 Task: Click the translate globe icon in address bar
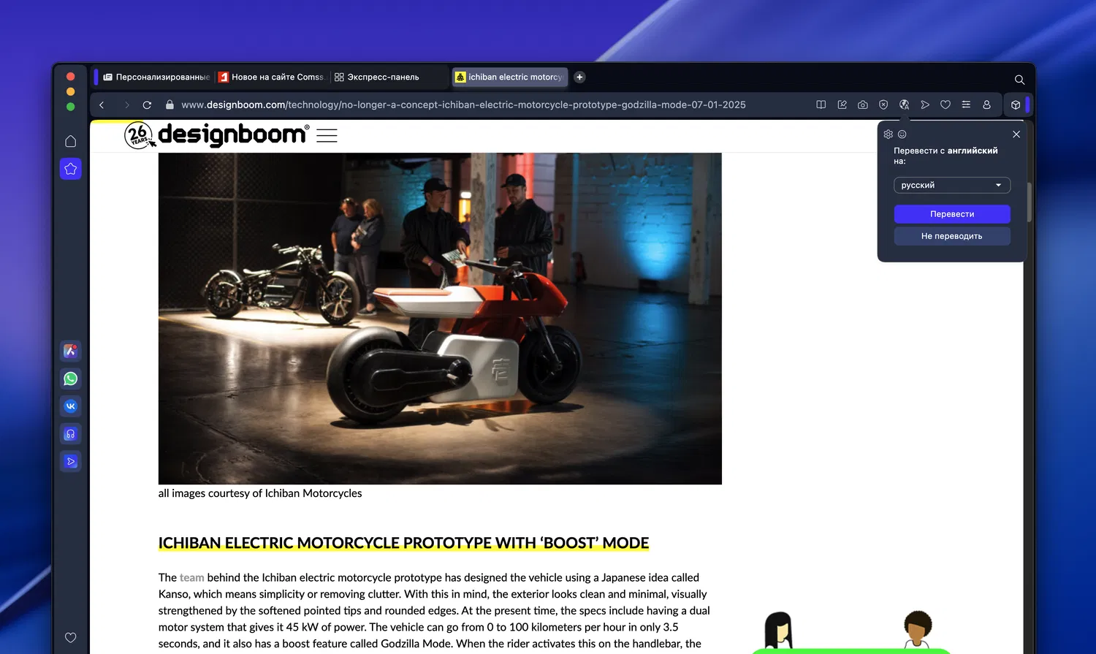pos(905,105)
